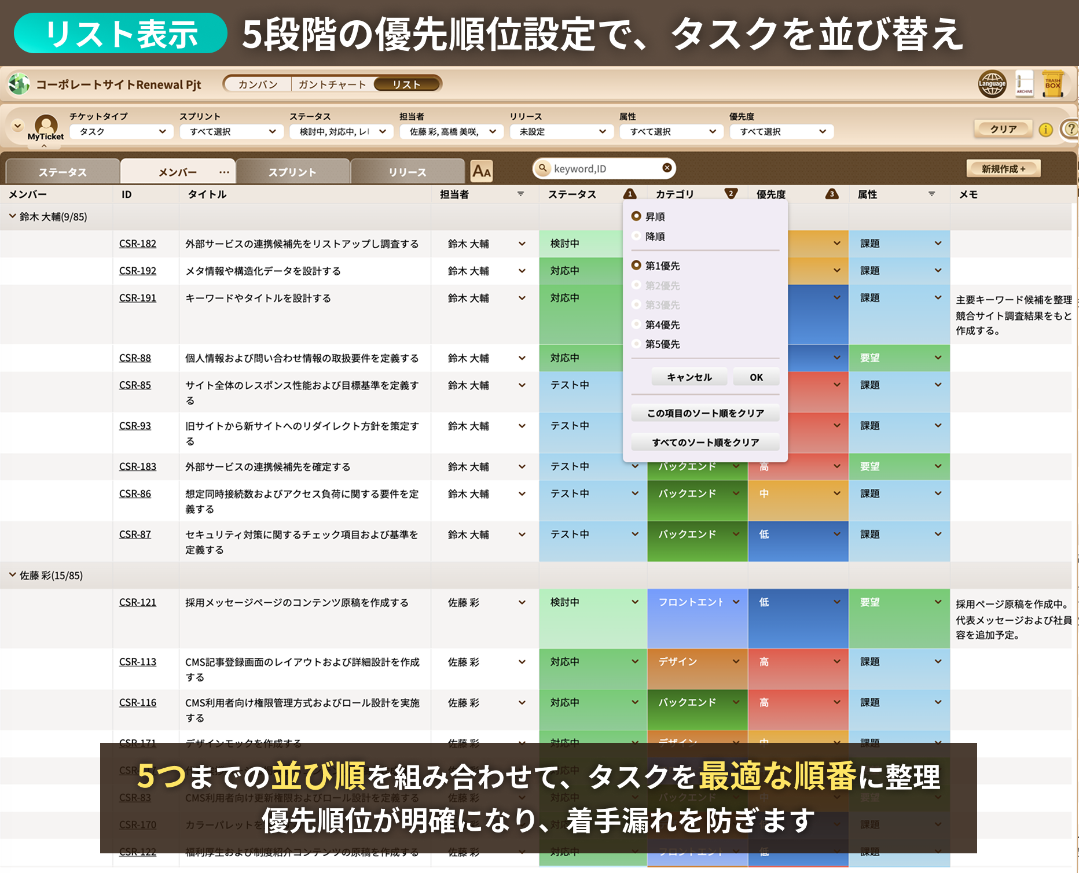Group by スプリント tab
This screenshot has height=873, width=1079.
coord(292,172)
